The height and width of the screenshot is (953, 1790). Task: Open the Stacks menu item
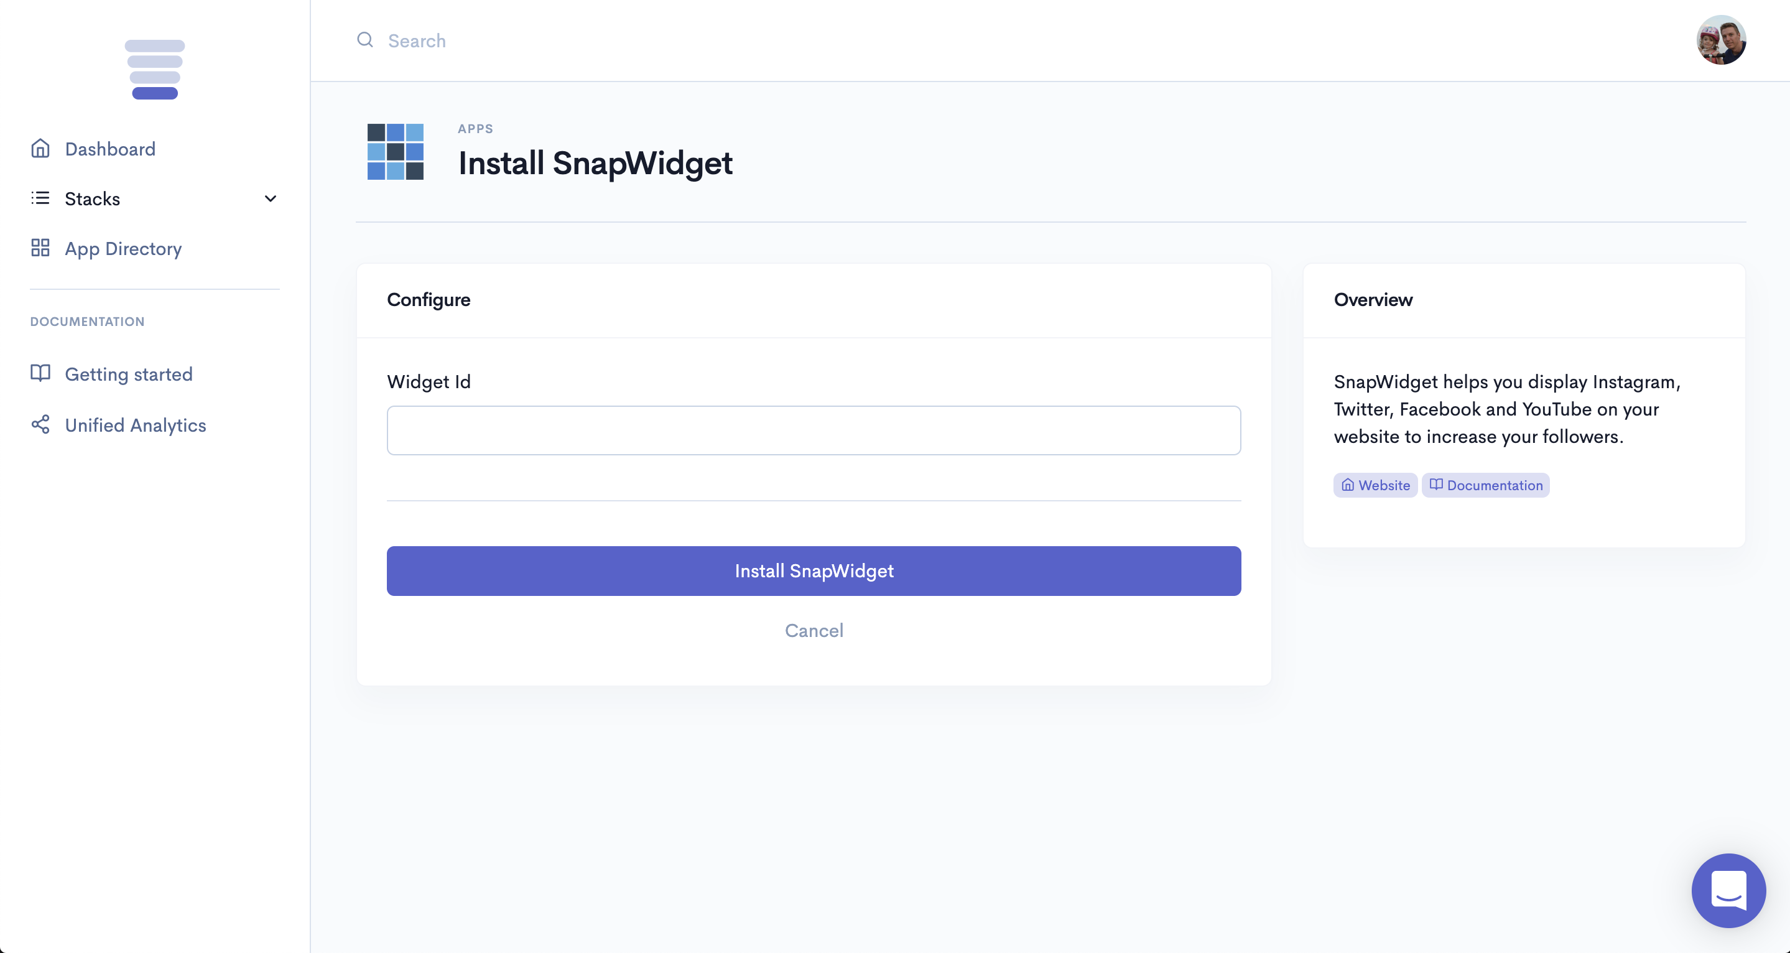pyautogui.click(x=93, y=199)
